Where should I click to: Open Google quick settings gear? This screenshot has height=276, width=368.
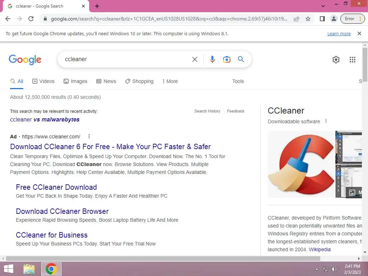(x=336, y=60)
